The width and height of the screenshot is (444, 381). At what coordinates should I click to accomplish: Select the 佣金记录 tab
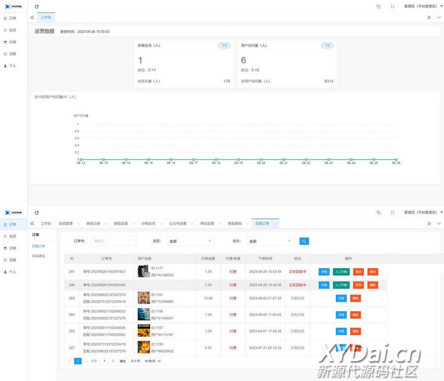pos(93,224)
